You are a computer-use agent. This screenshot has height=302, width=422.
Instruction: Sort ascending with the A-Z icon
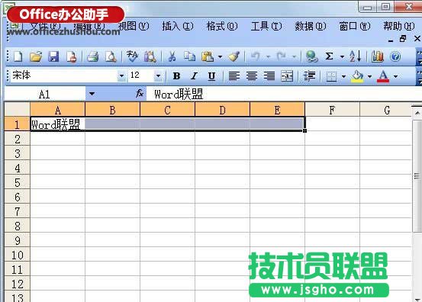(x=355, y=56)
